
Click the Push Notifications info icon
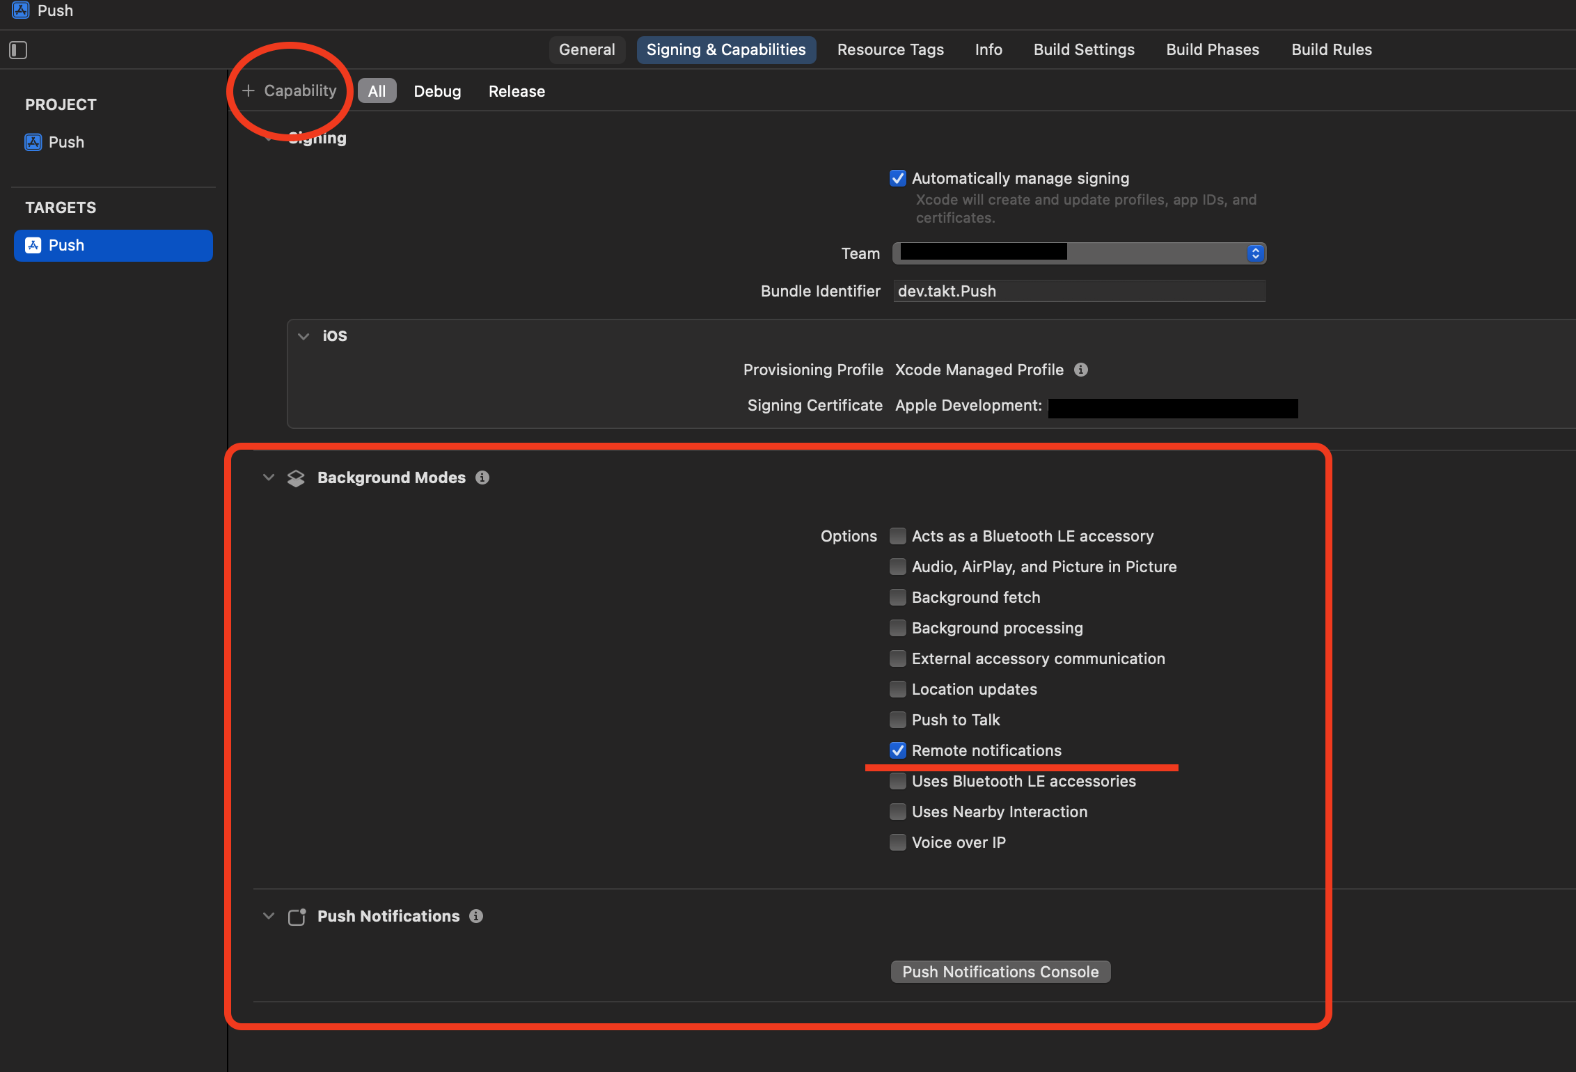476,916
